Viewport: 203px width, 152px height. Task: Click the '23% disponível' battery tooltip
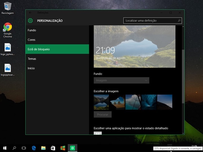coord(178,148)
